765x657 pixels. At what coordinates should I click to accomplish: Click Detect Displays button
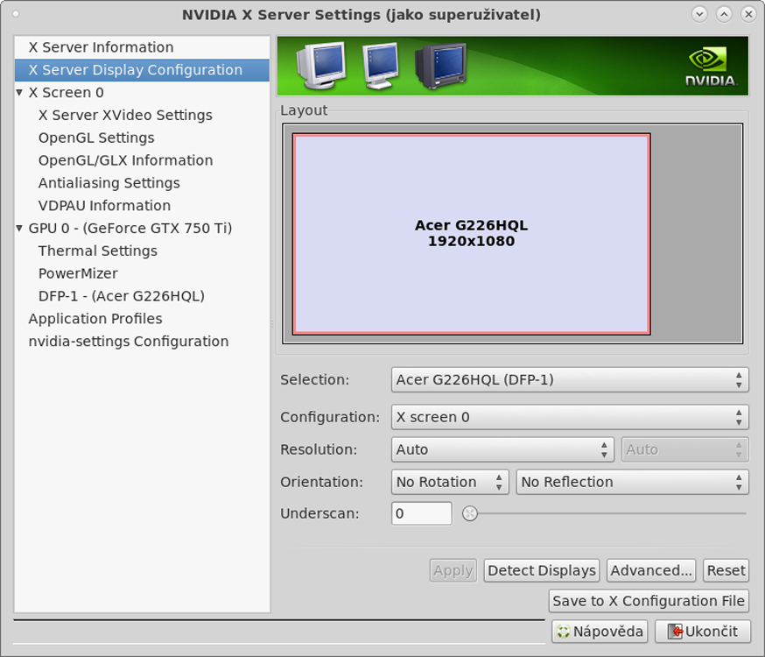542,570
